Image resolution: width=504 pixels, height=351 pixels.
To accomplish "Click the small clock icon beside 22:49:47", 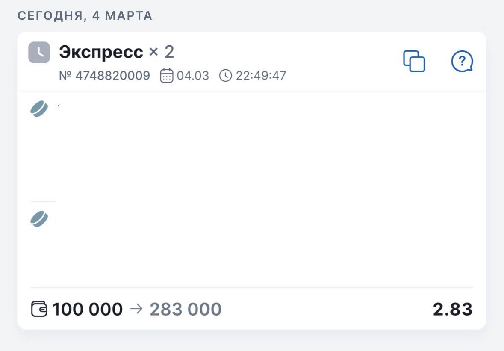I will pyautogui.click(x=225, y=76).
